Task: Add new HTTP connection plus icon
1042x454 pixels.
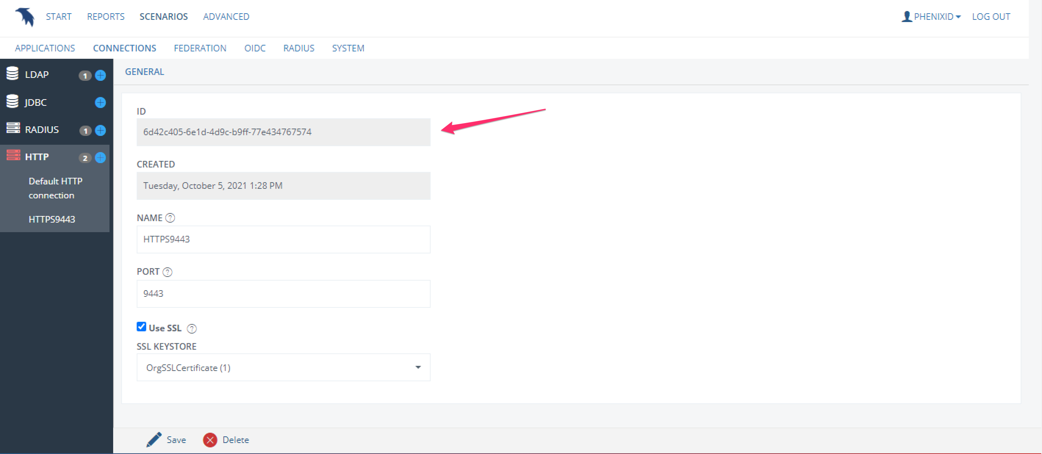Action: coord(100,157)
